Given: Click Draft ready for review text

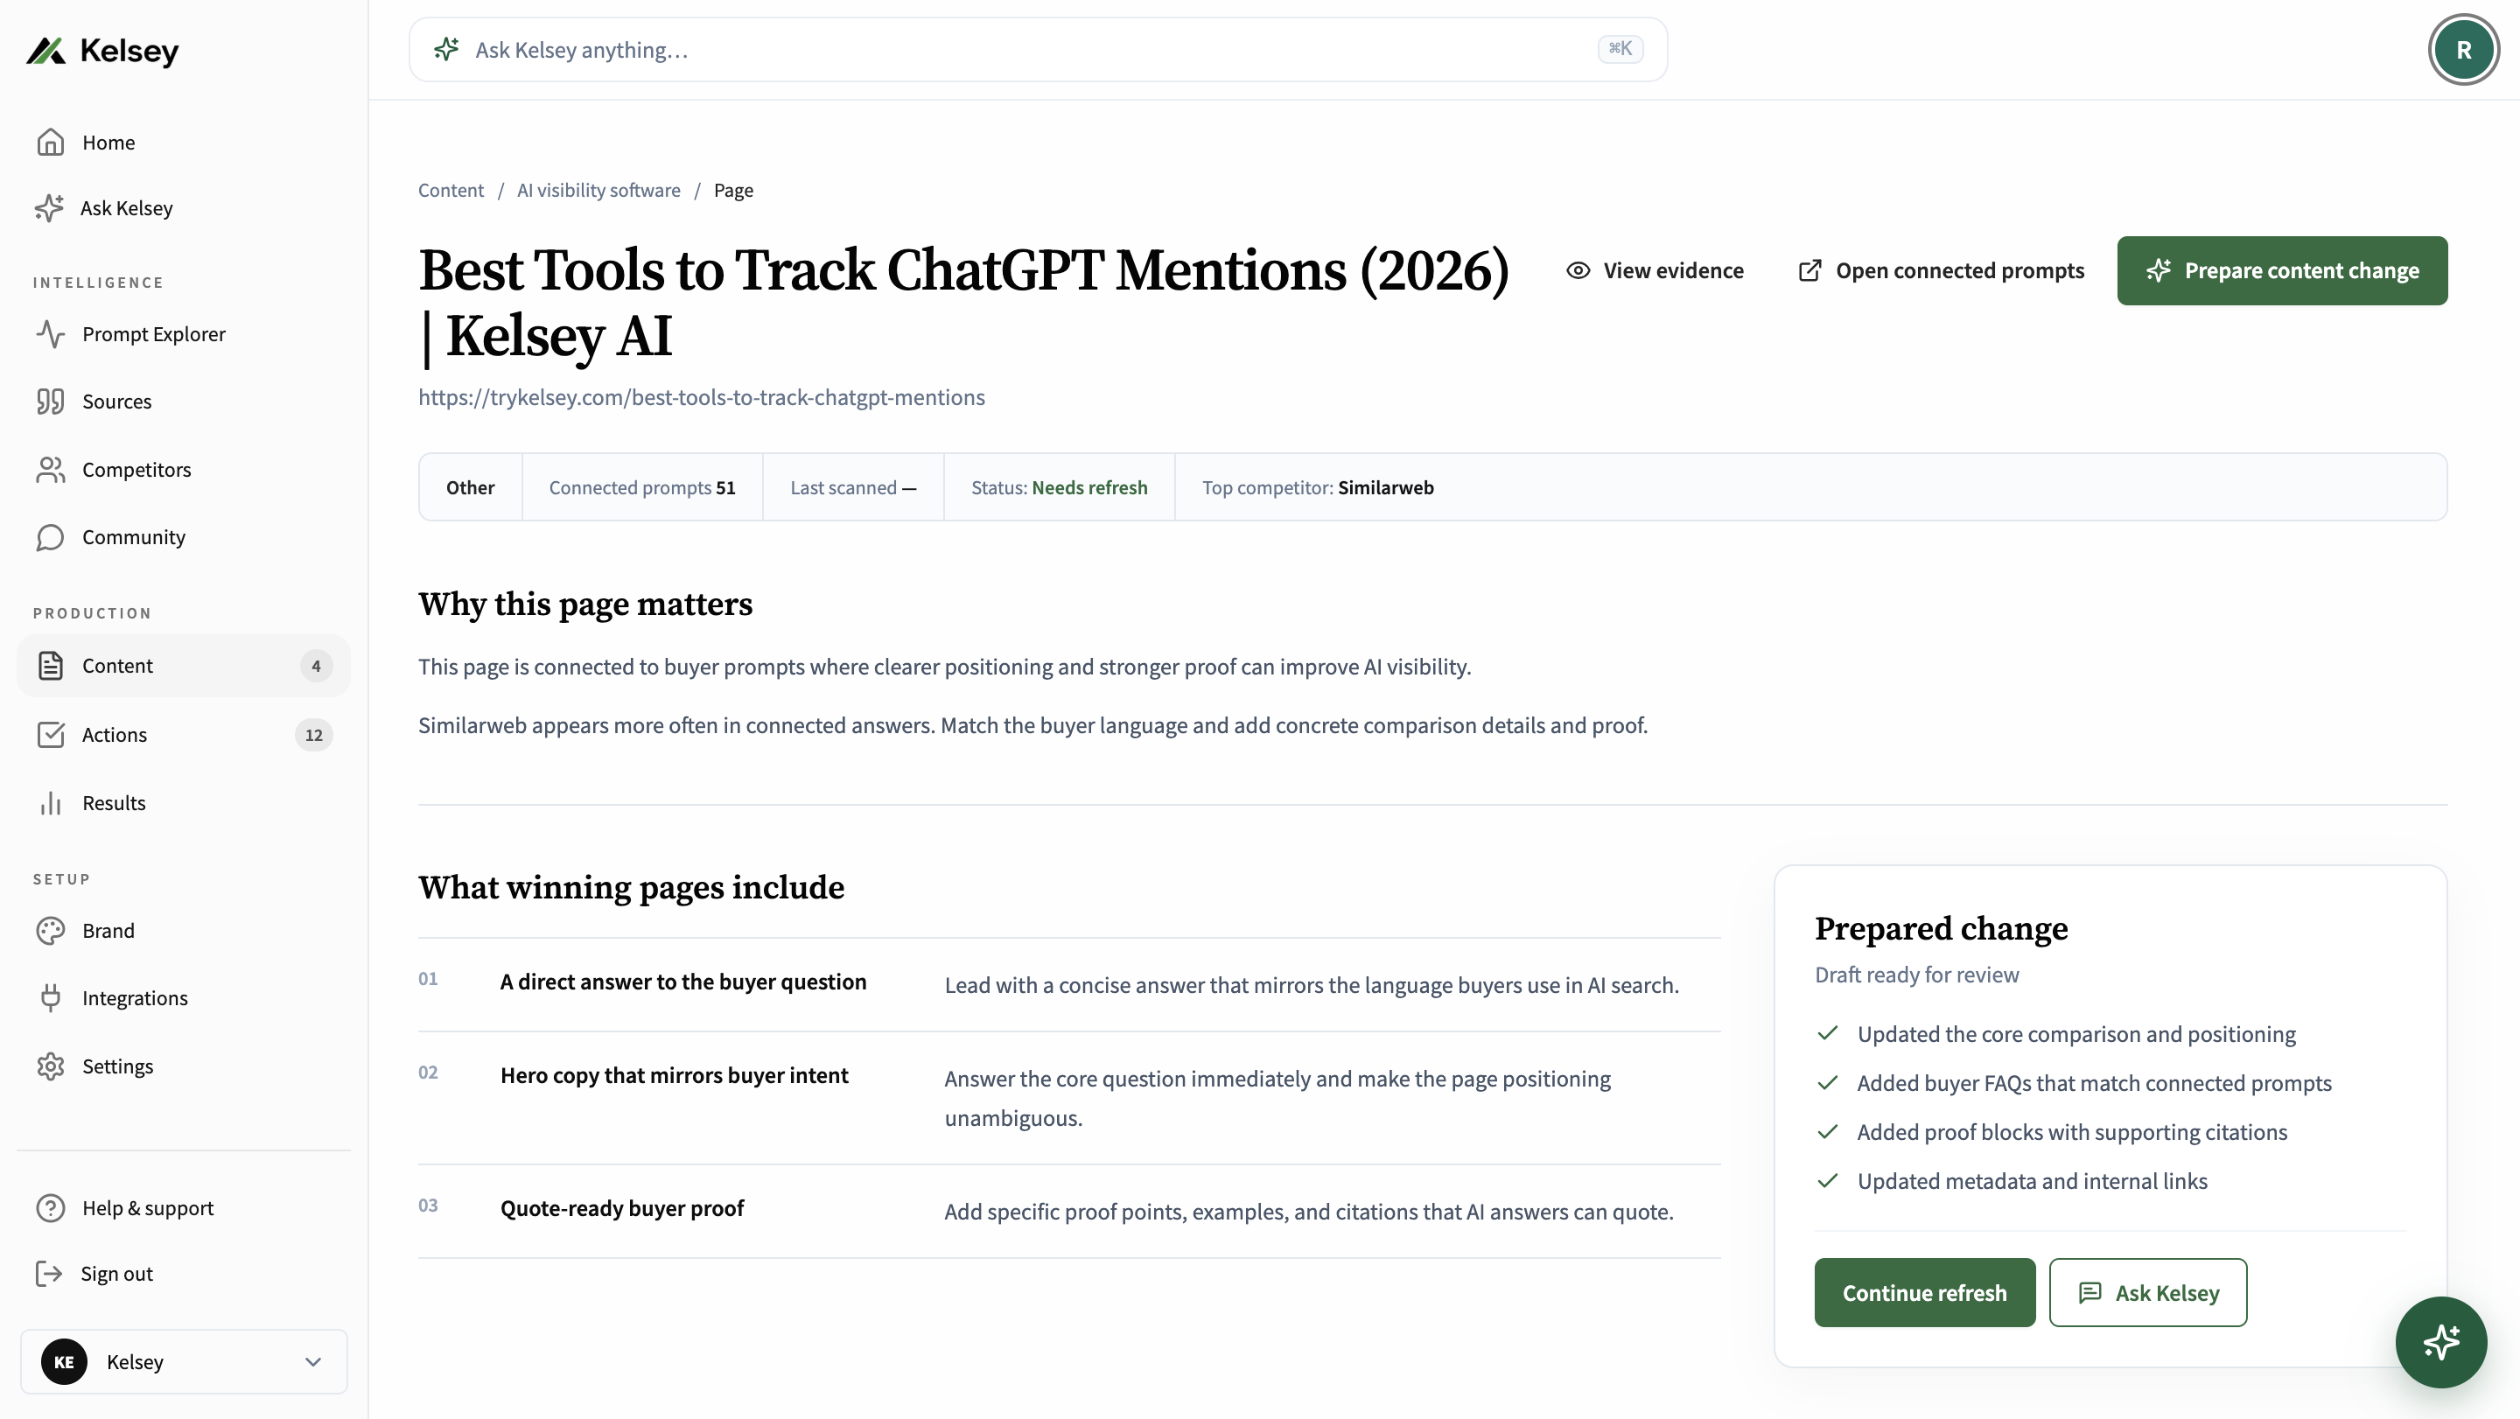Looking at the screenshot, I should click(1916, 974).
